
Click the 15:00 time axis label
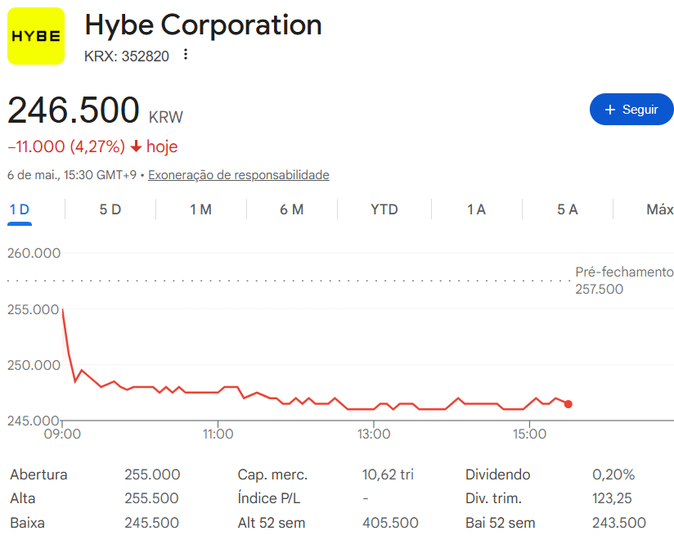(x=529, y=434)
